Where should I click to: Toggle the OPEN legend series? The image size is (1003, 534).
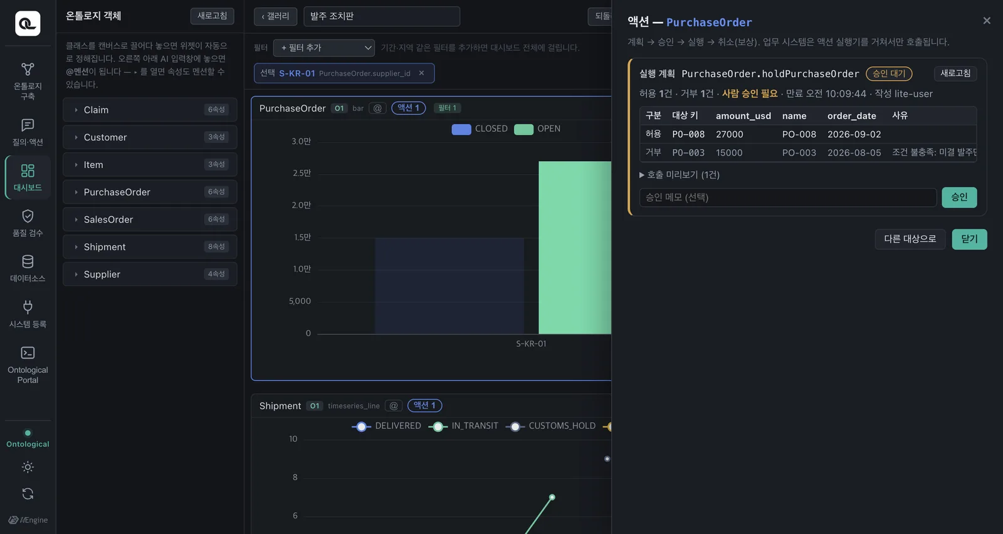point(537,129)
